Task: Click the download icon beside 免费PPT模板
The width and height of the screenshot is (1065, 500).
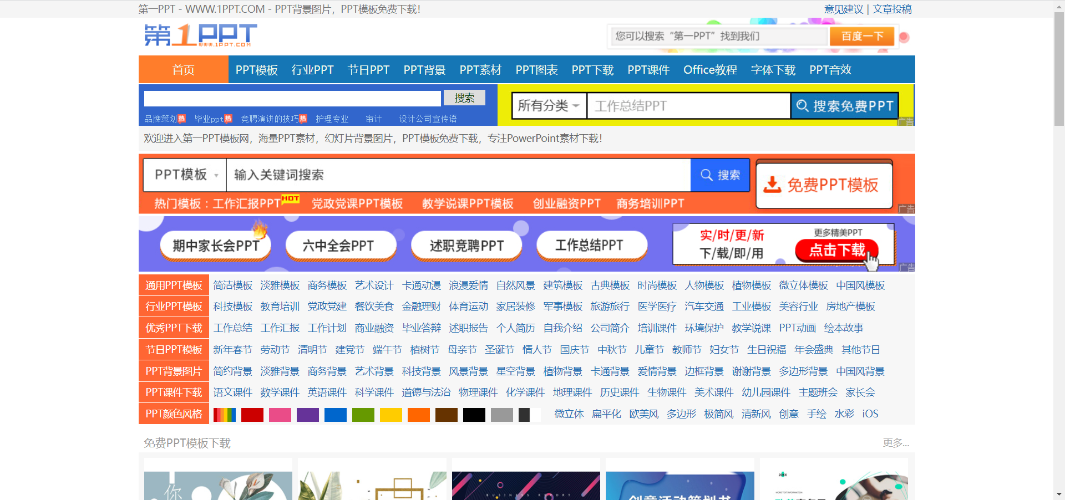Action: click(772, 185)
